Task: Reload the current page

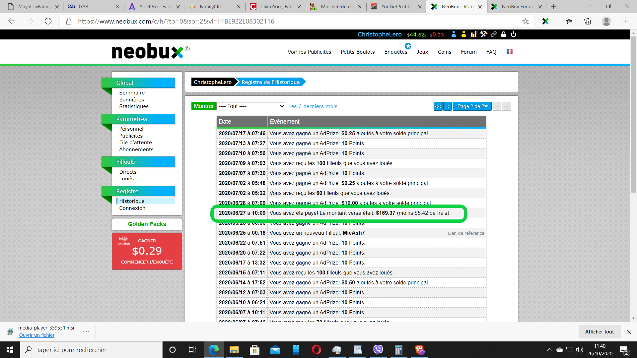Action: 48,21
